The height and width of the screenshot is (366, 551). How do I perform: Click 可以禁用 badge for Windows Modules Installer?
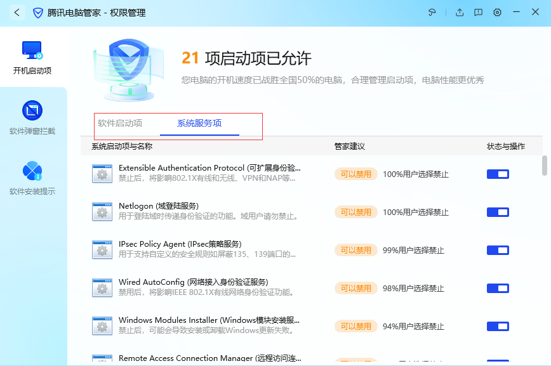pos(355,326)
